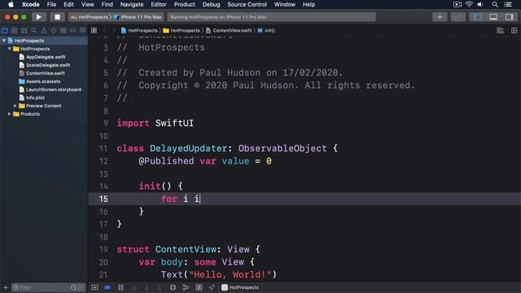The width and height of the screenshot is (521, 293).
Task: Open the File menu
Action: [x=51, y=4]
